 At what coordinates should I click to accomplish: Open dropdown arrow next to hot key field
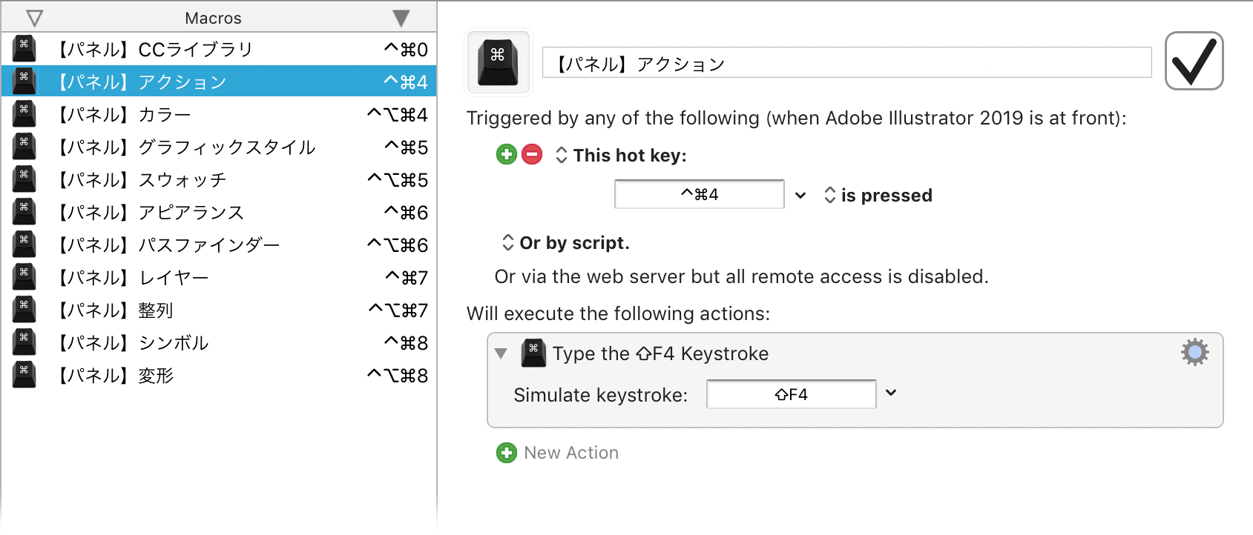(800, 196)
